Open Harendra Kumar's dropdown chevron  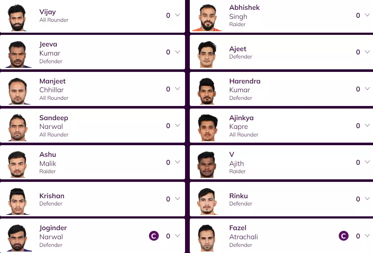(367, 89)
